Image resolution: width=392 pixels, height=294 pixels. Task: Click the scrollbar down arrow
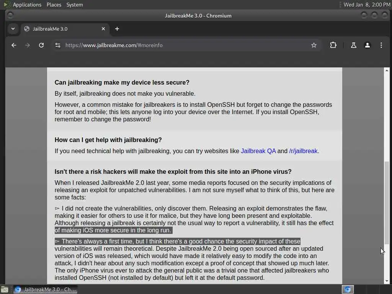point(387,281)
